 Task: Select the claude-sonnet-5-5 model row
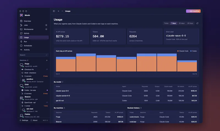pyautogui.click(x=126, y=96)
